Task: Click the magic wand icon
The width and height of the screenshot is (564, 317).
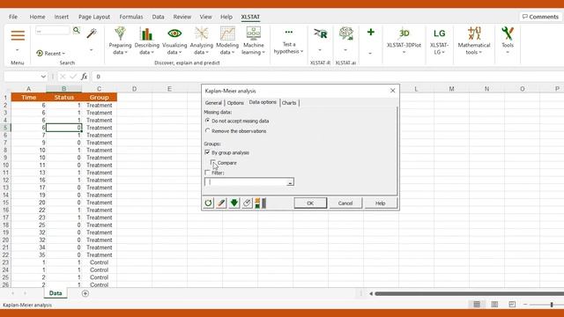Action: 92,33
